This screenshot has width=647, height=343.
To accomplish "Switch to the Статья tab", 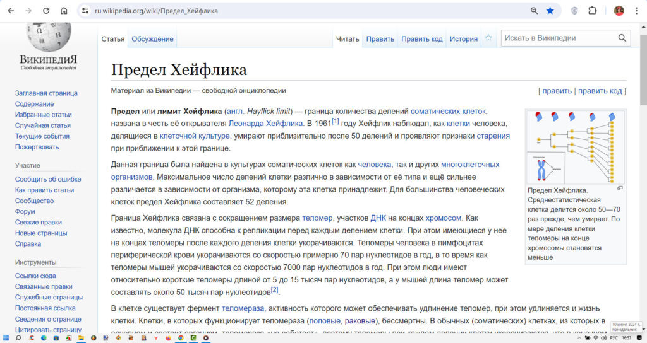I will [112, 39].
